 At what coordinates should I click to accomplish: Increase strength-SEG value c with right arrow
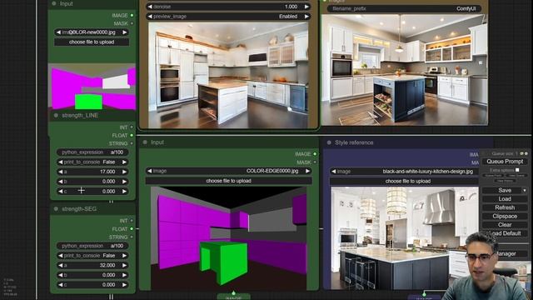click(x=124, y=285)
